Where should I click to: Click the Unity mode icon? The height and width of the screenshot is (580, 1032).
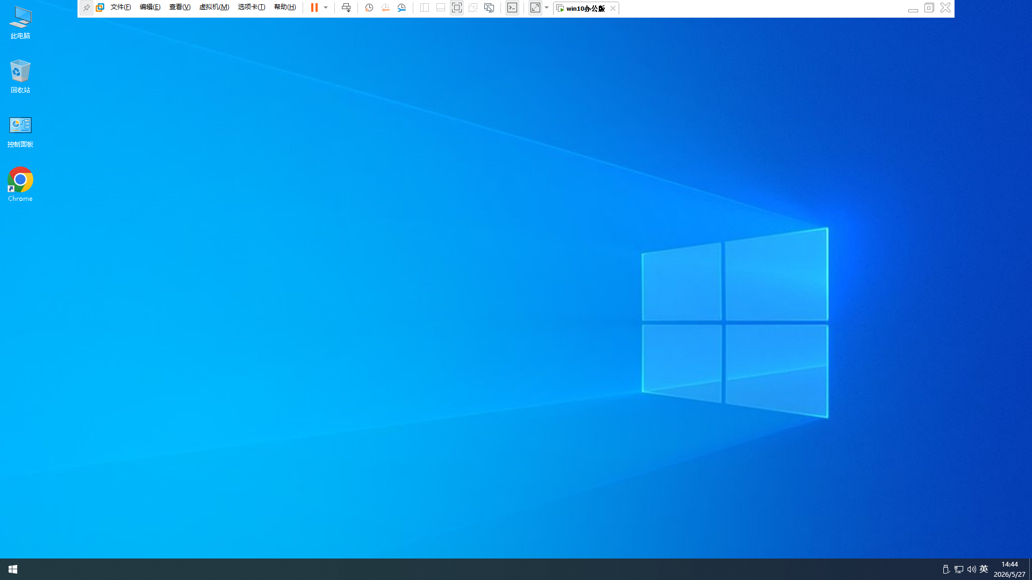pyautogui.click(x=473, y=8)
